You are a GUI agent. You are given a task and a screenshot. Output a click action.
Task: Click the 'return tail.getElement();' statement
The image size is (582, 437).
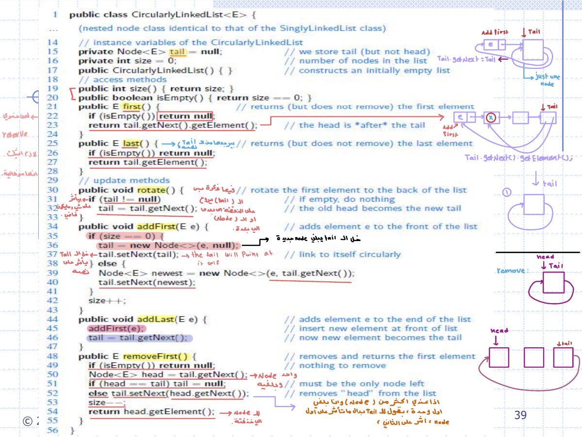pos(147,162)
